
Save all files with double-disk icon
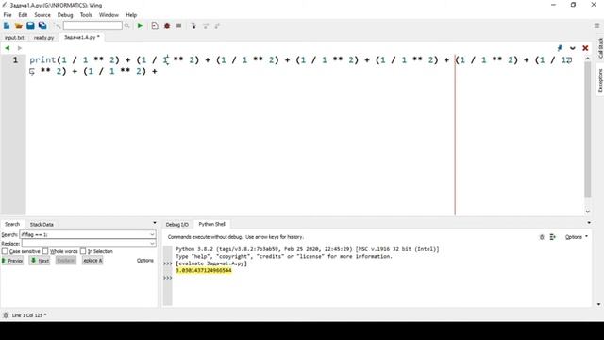tap(42, 25)
